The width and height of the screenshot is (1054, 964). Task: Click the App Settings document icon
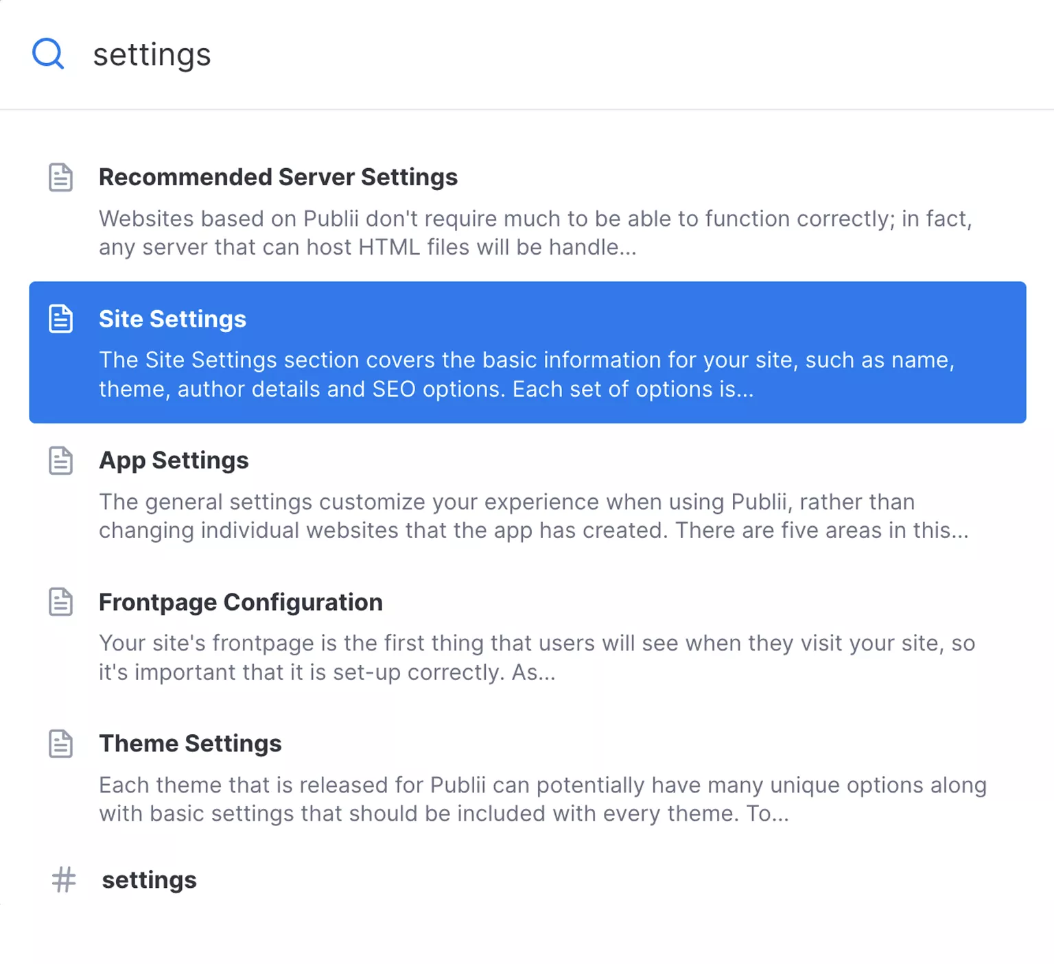(x=61, y=460)
